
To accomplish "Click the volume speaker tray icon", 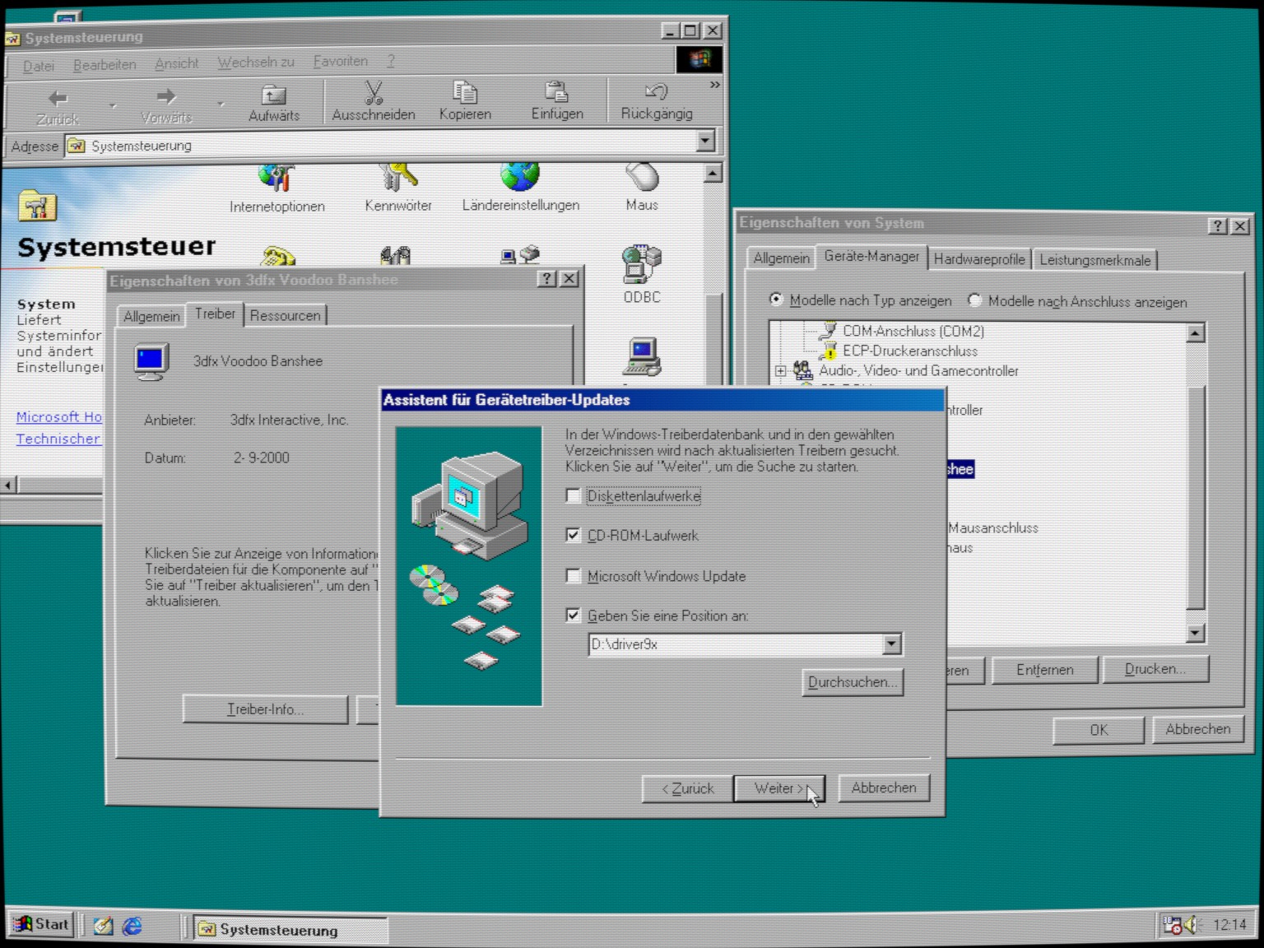I will (x=1192, y=925).
